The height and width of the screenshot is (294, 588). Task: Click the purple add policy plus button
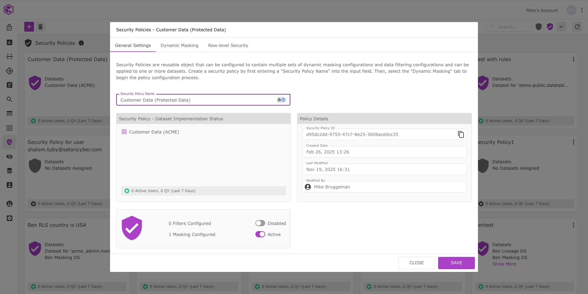29,27
